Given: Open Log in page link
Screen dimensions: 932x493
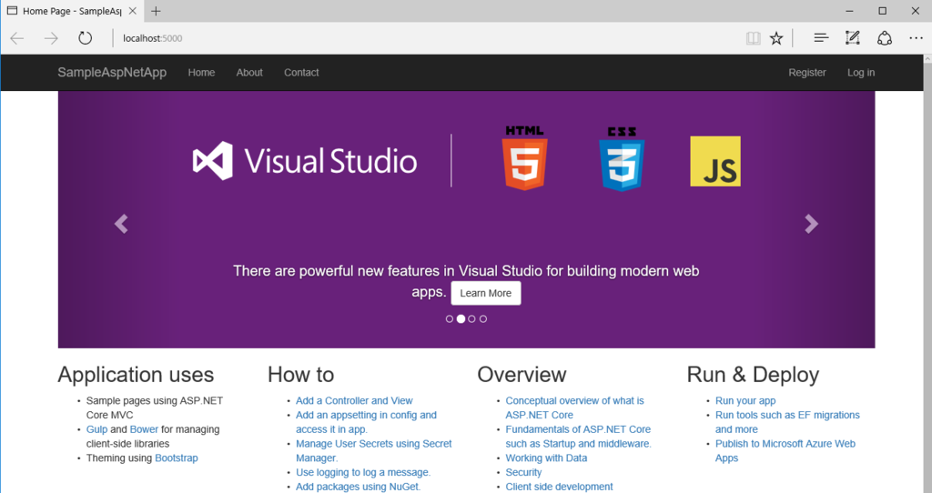Looking at the screenshot, I should point(861,73).
